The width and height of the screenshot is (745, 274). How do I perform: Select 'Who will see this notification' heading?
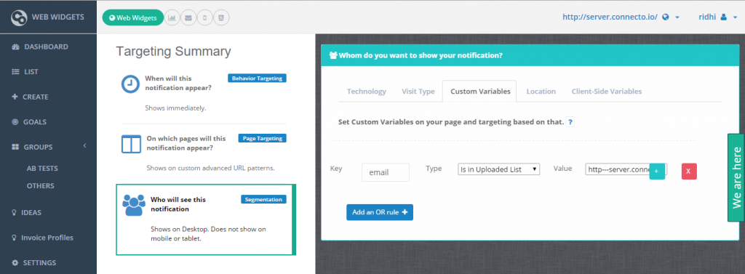click(178, 204)
